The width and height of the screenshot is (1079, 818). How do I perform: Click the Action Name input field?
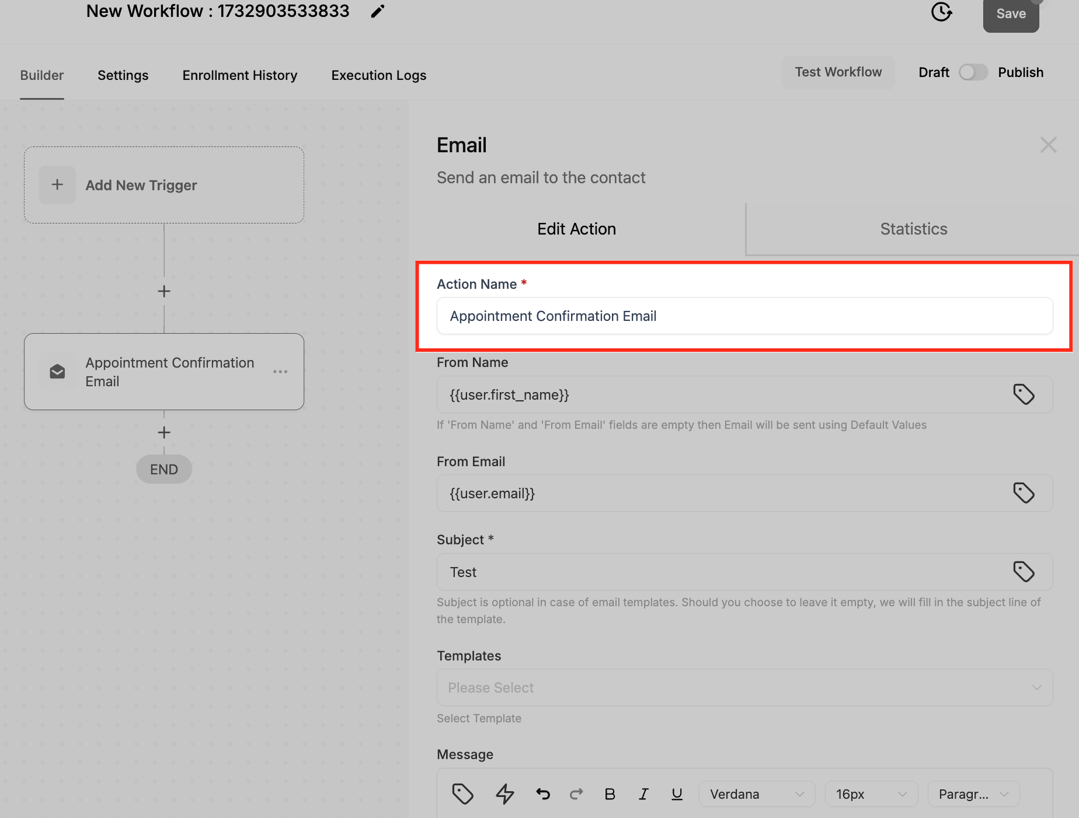click(x=744, y=316)
